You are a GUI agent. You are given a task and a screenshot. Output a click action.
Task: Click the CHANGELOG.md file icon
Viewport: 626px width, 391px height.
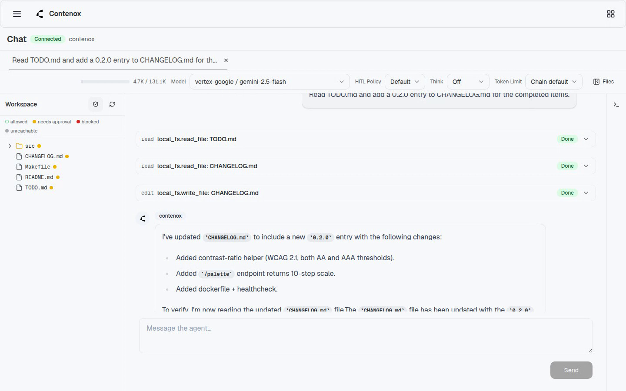click(19, 156)
